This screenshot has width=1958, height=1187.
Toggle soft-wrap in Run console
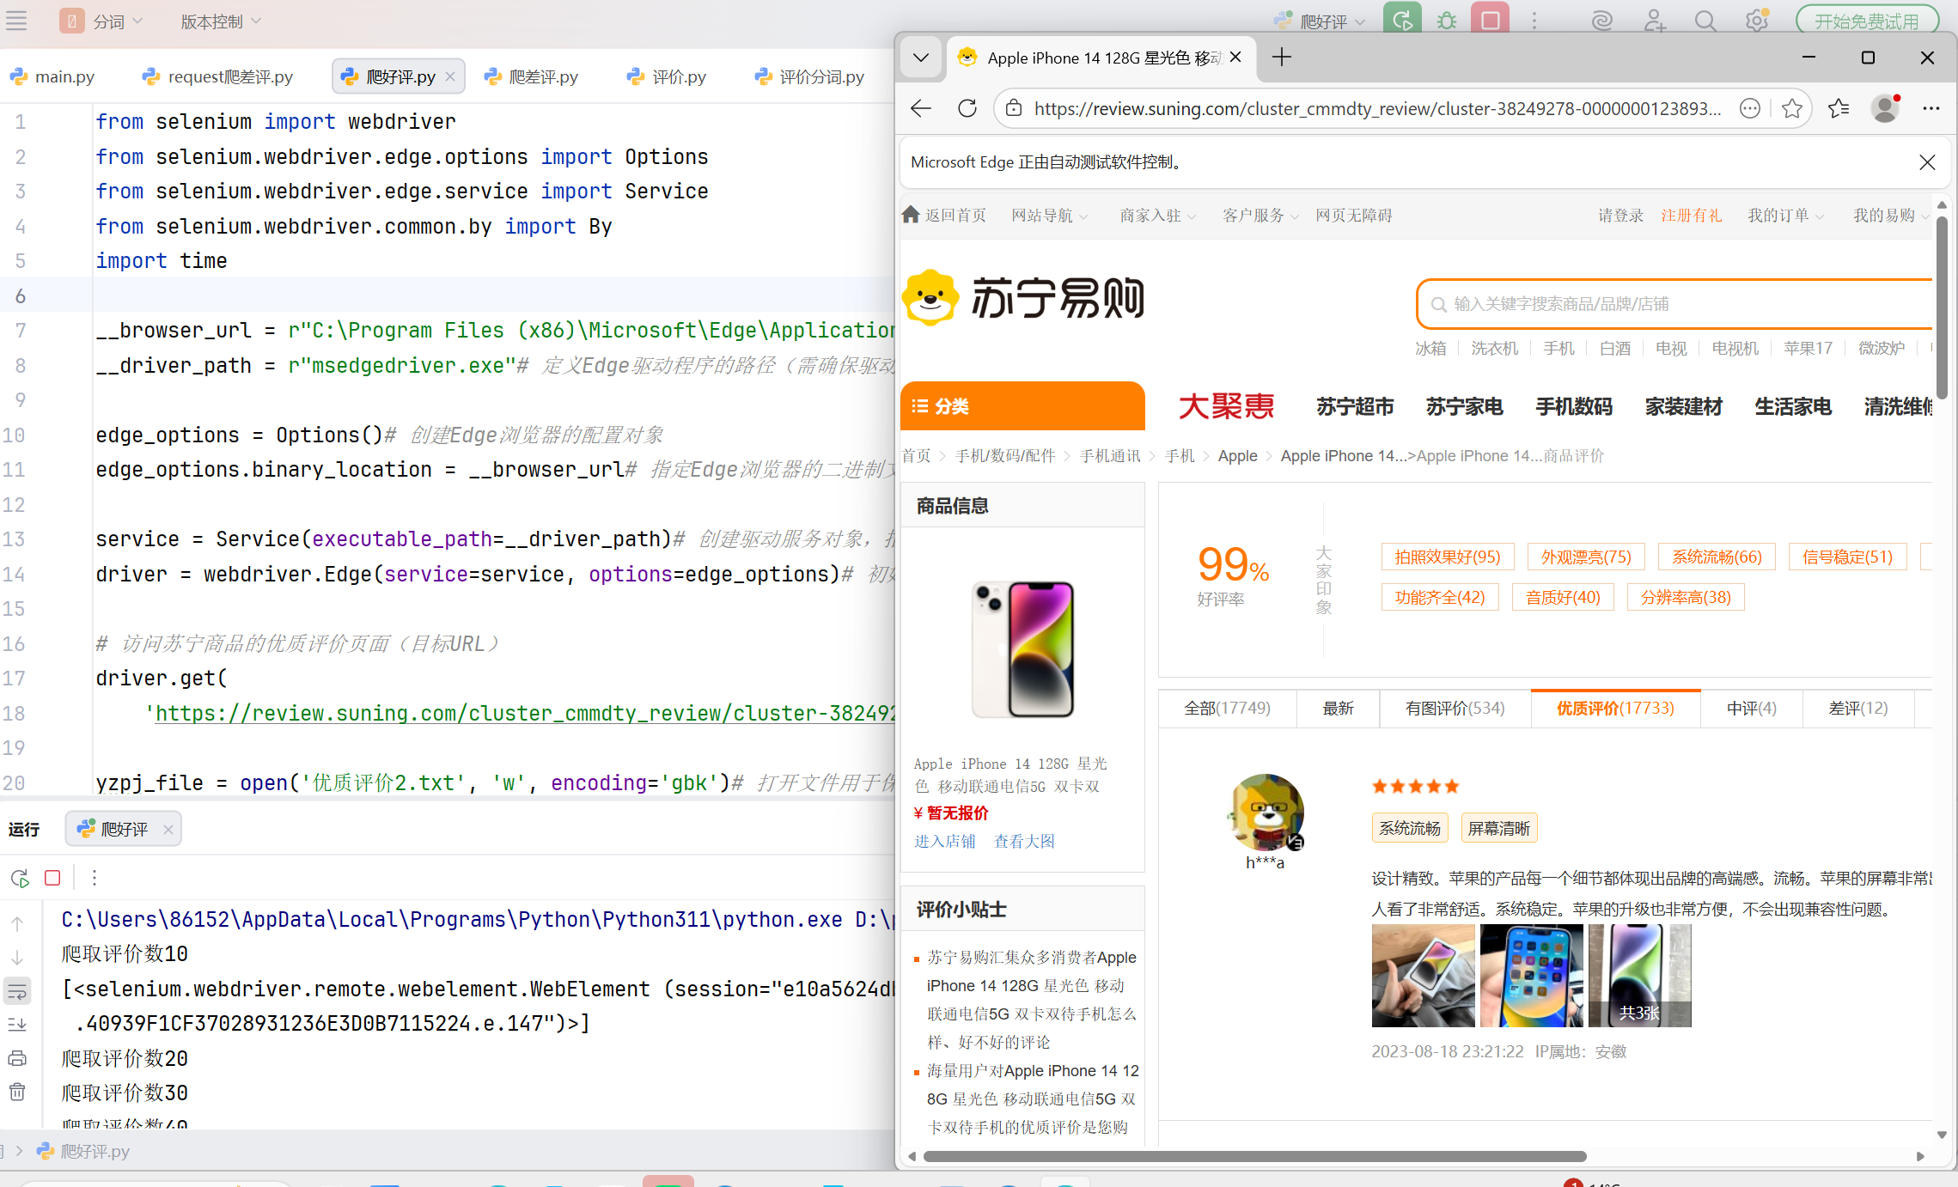pos(17,991)
